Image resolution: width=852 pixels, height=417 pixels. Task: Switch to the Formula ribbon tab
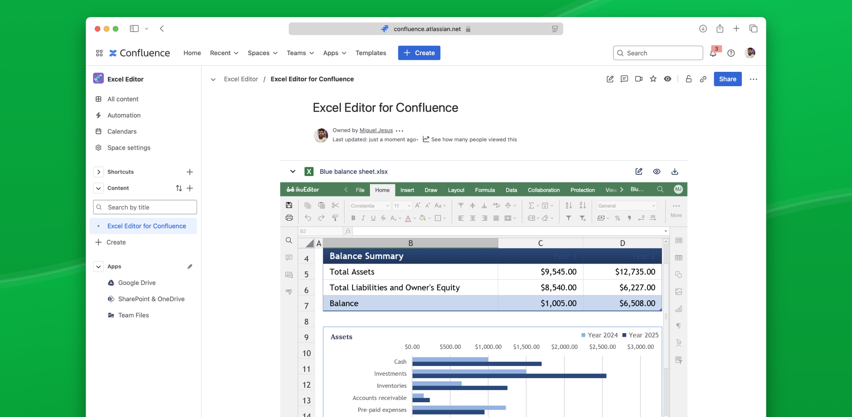pos(485,190)
